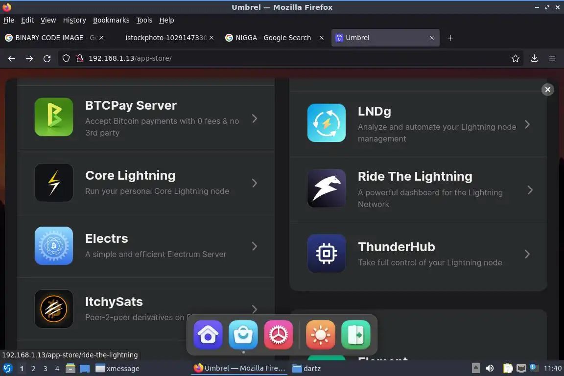Click the tracking protection shield icon
The height and width of the screenshot is (376, 564).
tap(66, 58)
